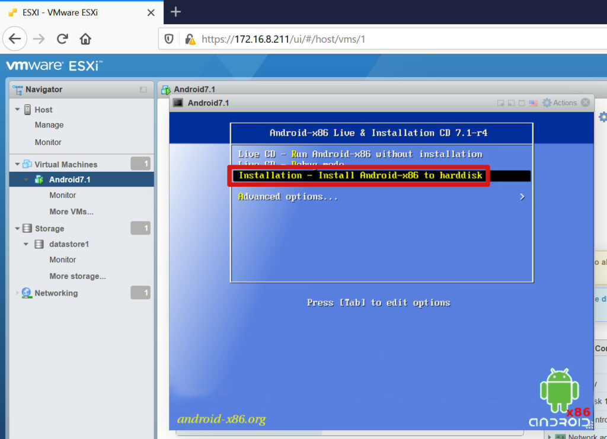Screen dimensions: 607x439
Task: Close the Android7.1 console window
Action: pyautogui.click(x=585, y=102)
